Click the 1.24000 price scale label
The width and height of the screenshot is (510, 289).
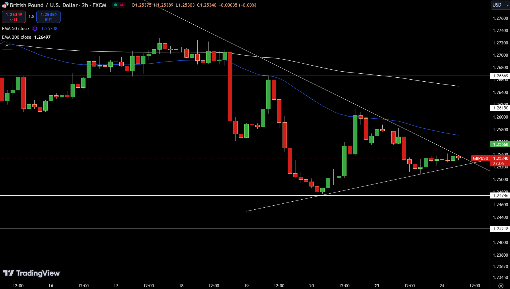coord(500,243)
